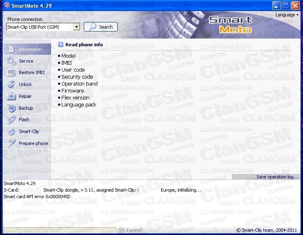
Task: Click the Model list item
Action: coord(68,56)
